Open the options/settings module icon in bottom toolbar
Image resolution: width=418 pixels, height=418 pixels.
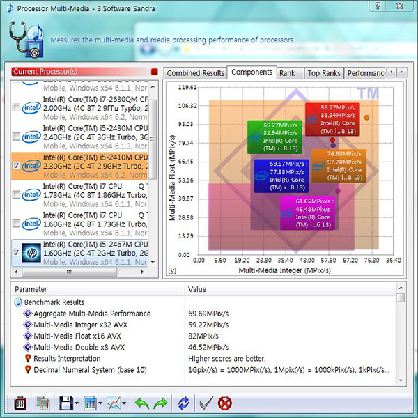pos(20,403)
